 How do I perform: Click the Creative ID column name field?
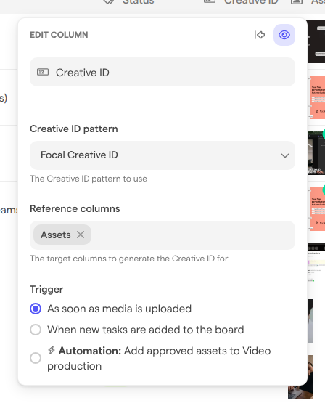(162, 72)
